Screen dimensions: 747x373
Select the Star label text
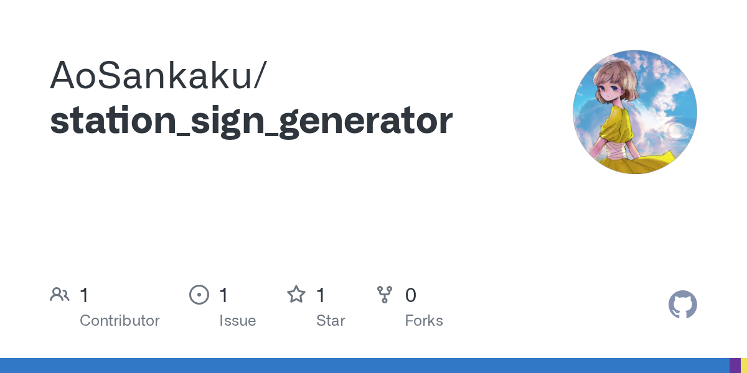coord(331,321)
